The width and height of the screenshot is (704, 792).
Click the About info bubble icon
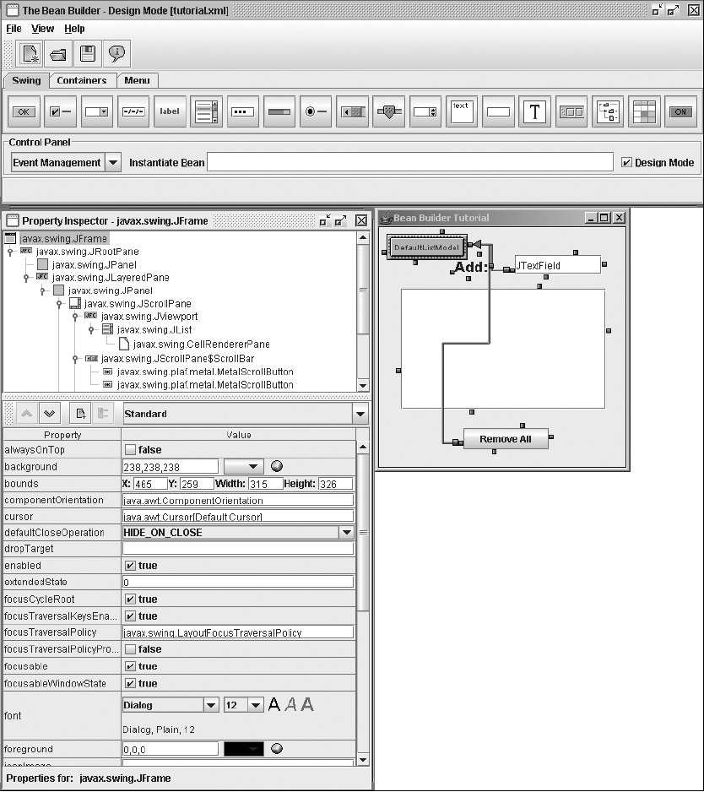116,53
